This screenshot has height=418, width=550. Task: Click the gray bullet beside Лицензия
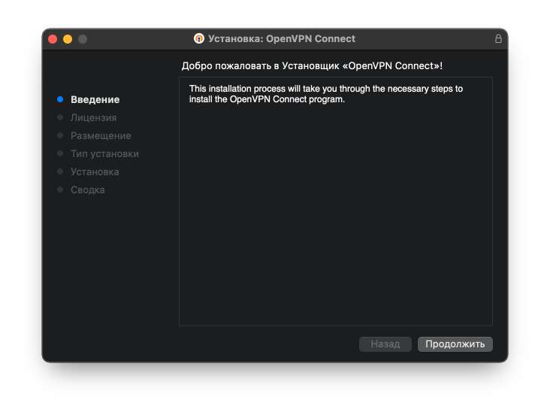point(60,117)
